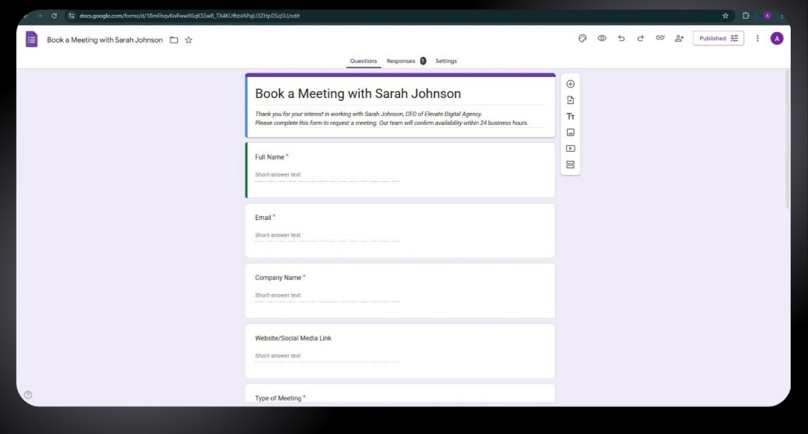This screenshot has width=808, height=434.
Task: Click Company Name short-answer text field
Action: click(327, 296)
